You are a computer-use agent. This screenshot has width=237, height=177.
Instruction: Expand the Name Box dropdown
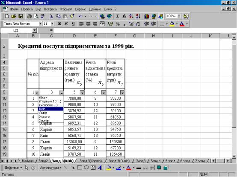[35, 30]
